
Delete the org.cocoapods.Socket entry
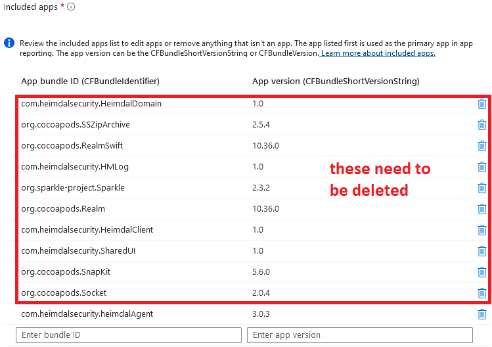482,293
